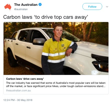Follow The Australian account
This screenshot has width=111, height=103.
(x=92, y=7)
